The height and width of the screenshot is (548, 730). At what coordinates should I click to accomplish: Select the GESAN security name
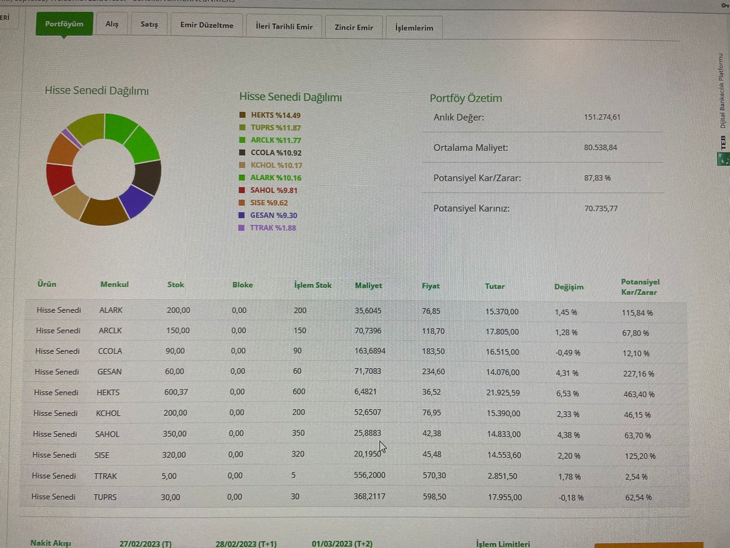109,371
